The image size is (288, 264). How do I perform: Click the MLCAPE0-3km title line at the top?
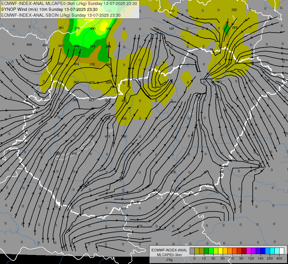69,4
